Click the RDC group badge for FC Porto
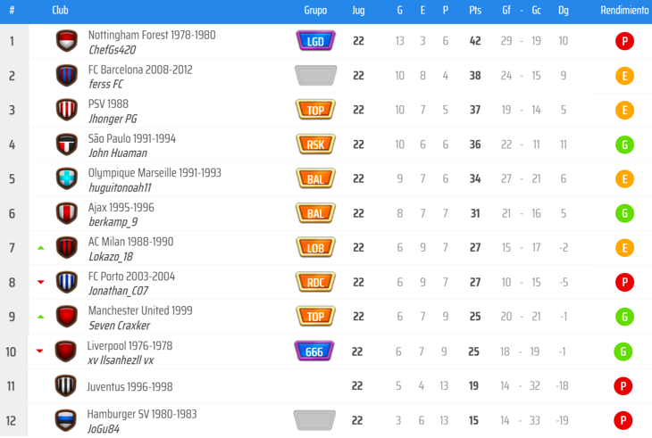 315,282
